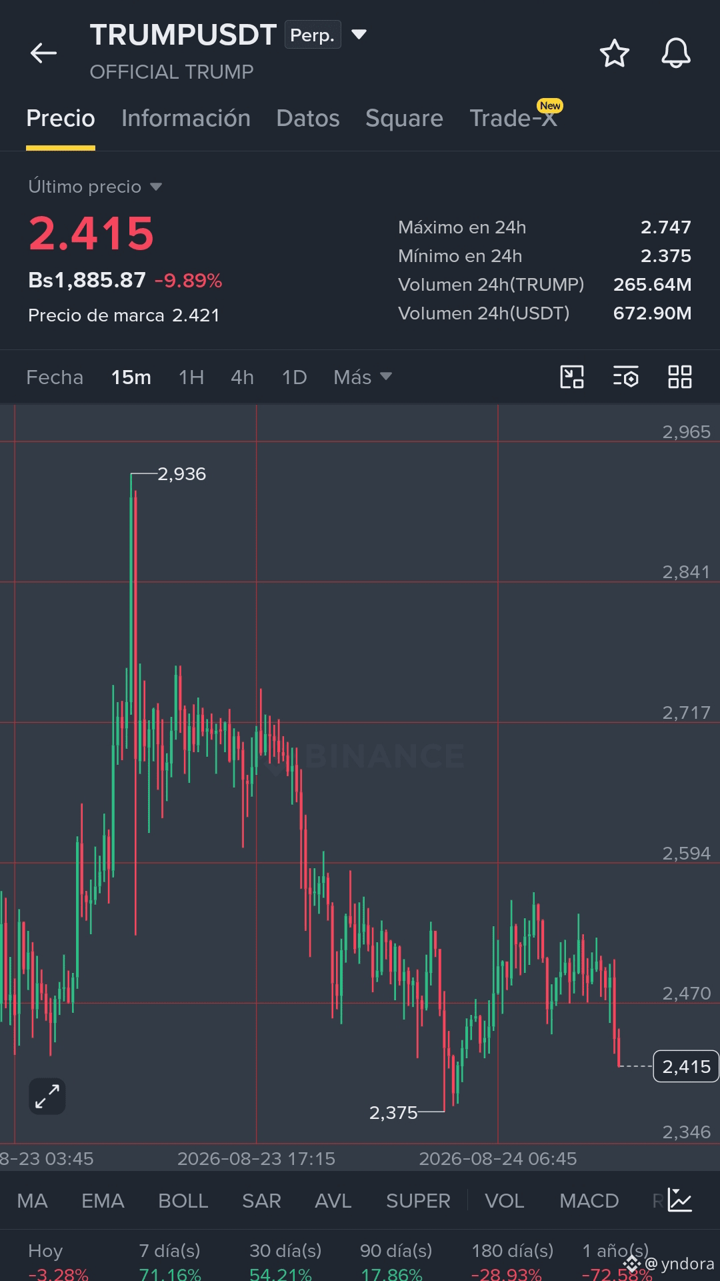This screenshot has width=720, height=1281.
Task: Open the Trade-X tab
Action: [x=513, y=118]
